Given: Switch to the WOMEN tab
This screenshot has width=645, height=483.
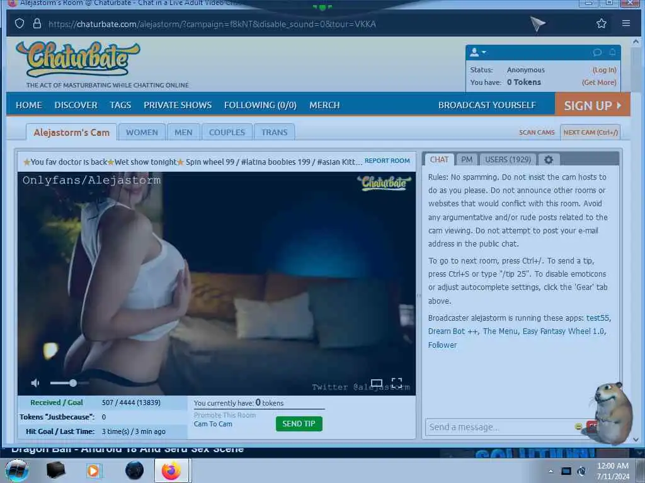Looking at the screenshot, I should point(142,132).
